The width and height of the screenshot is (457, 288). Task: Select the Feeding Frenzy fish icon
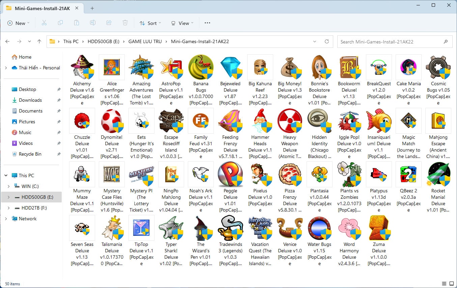(x=230, y=121)
